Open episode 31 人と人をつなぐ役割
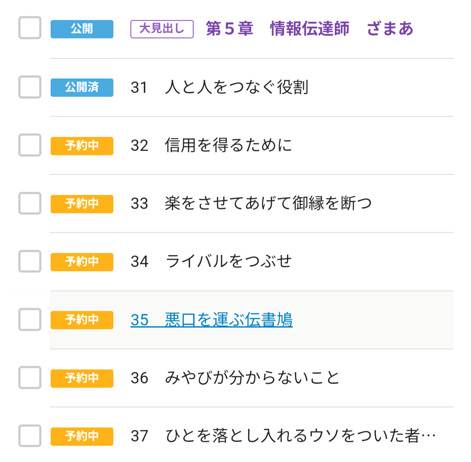 [x=219, y=87]
